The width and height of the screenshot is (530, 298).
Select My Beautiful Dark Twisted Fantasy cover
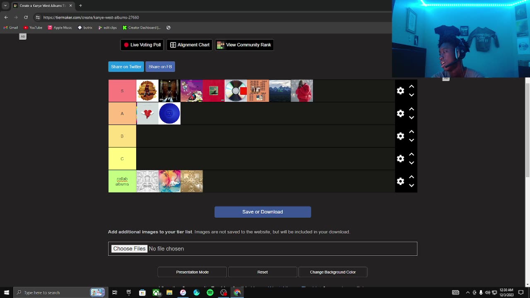pyautogui.click(x=214, y=91)
